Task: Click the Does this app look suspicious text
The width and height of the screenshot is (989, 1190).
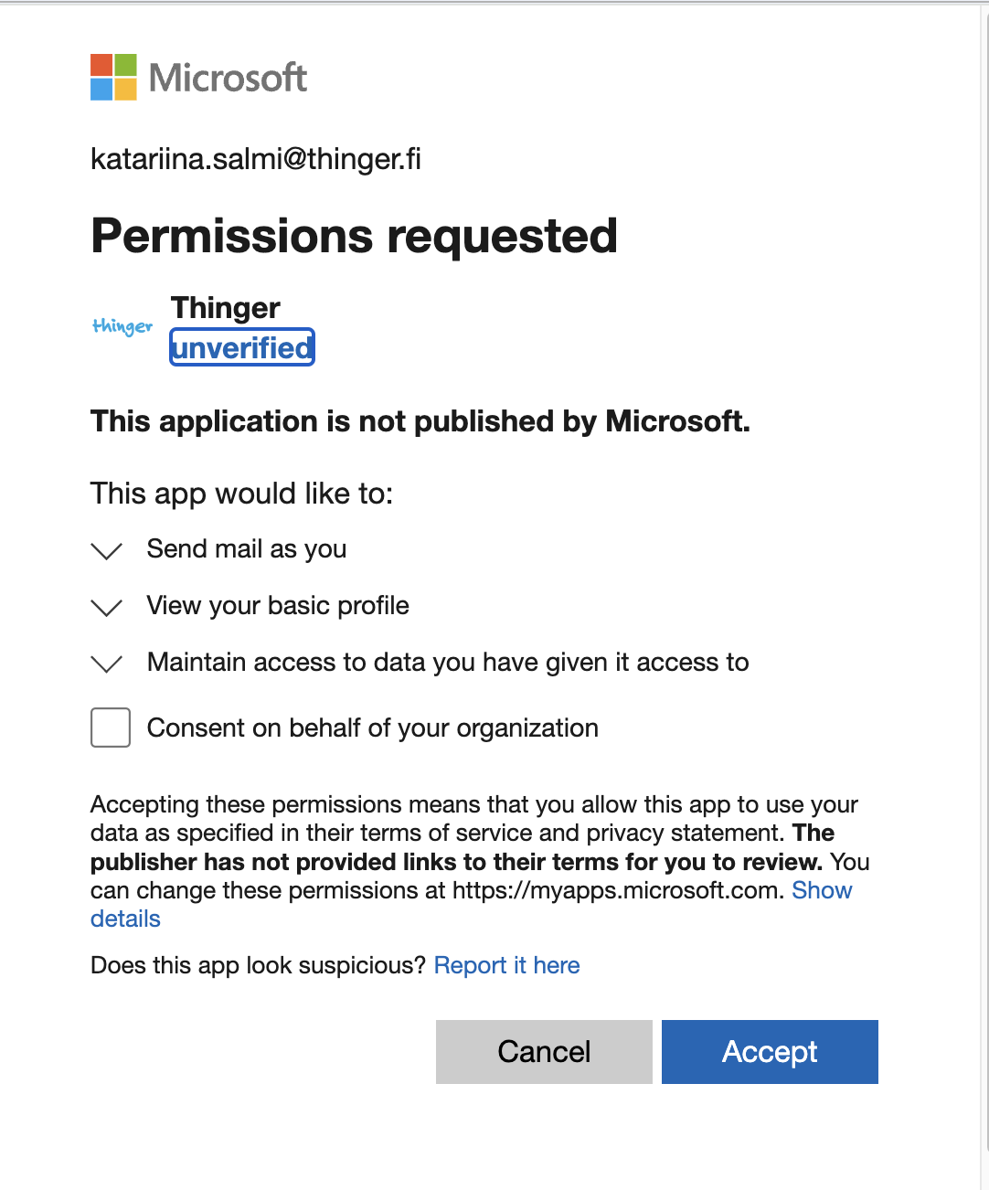Action: tap(259, 965)
